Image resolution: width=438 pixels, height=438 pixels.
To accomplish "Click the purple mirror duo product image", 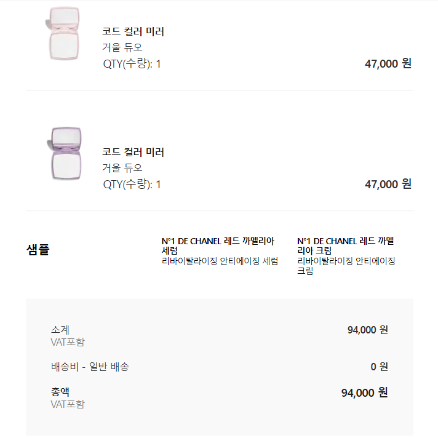I will pos(63,153).
